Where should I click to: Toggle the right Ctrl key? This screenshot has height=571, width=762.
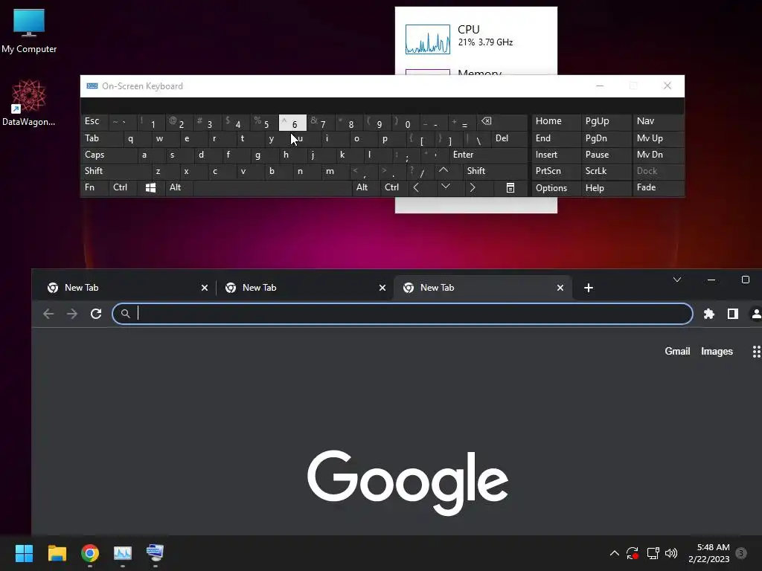pyautogui.click(x=394, y=187)
